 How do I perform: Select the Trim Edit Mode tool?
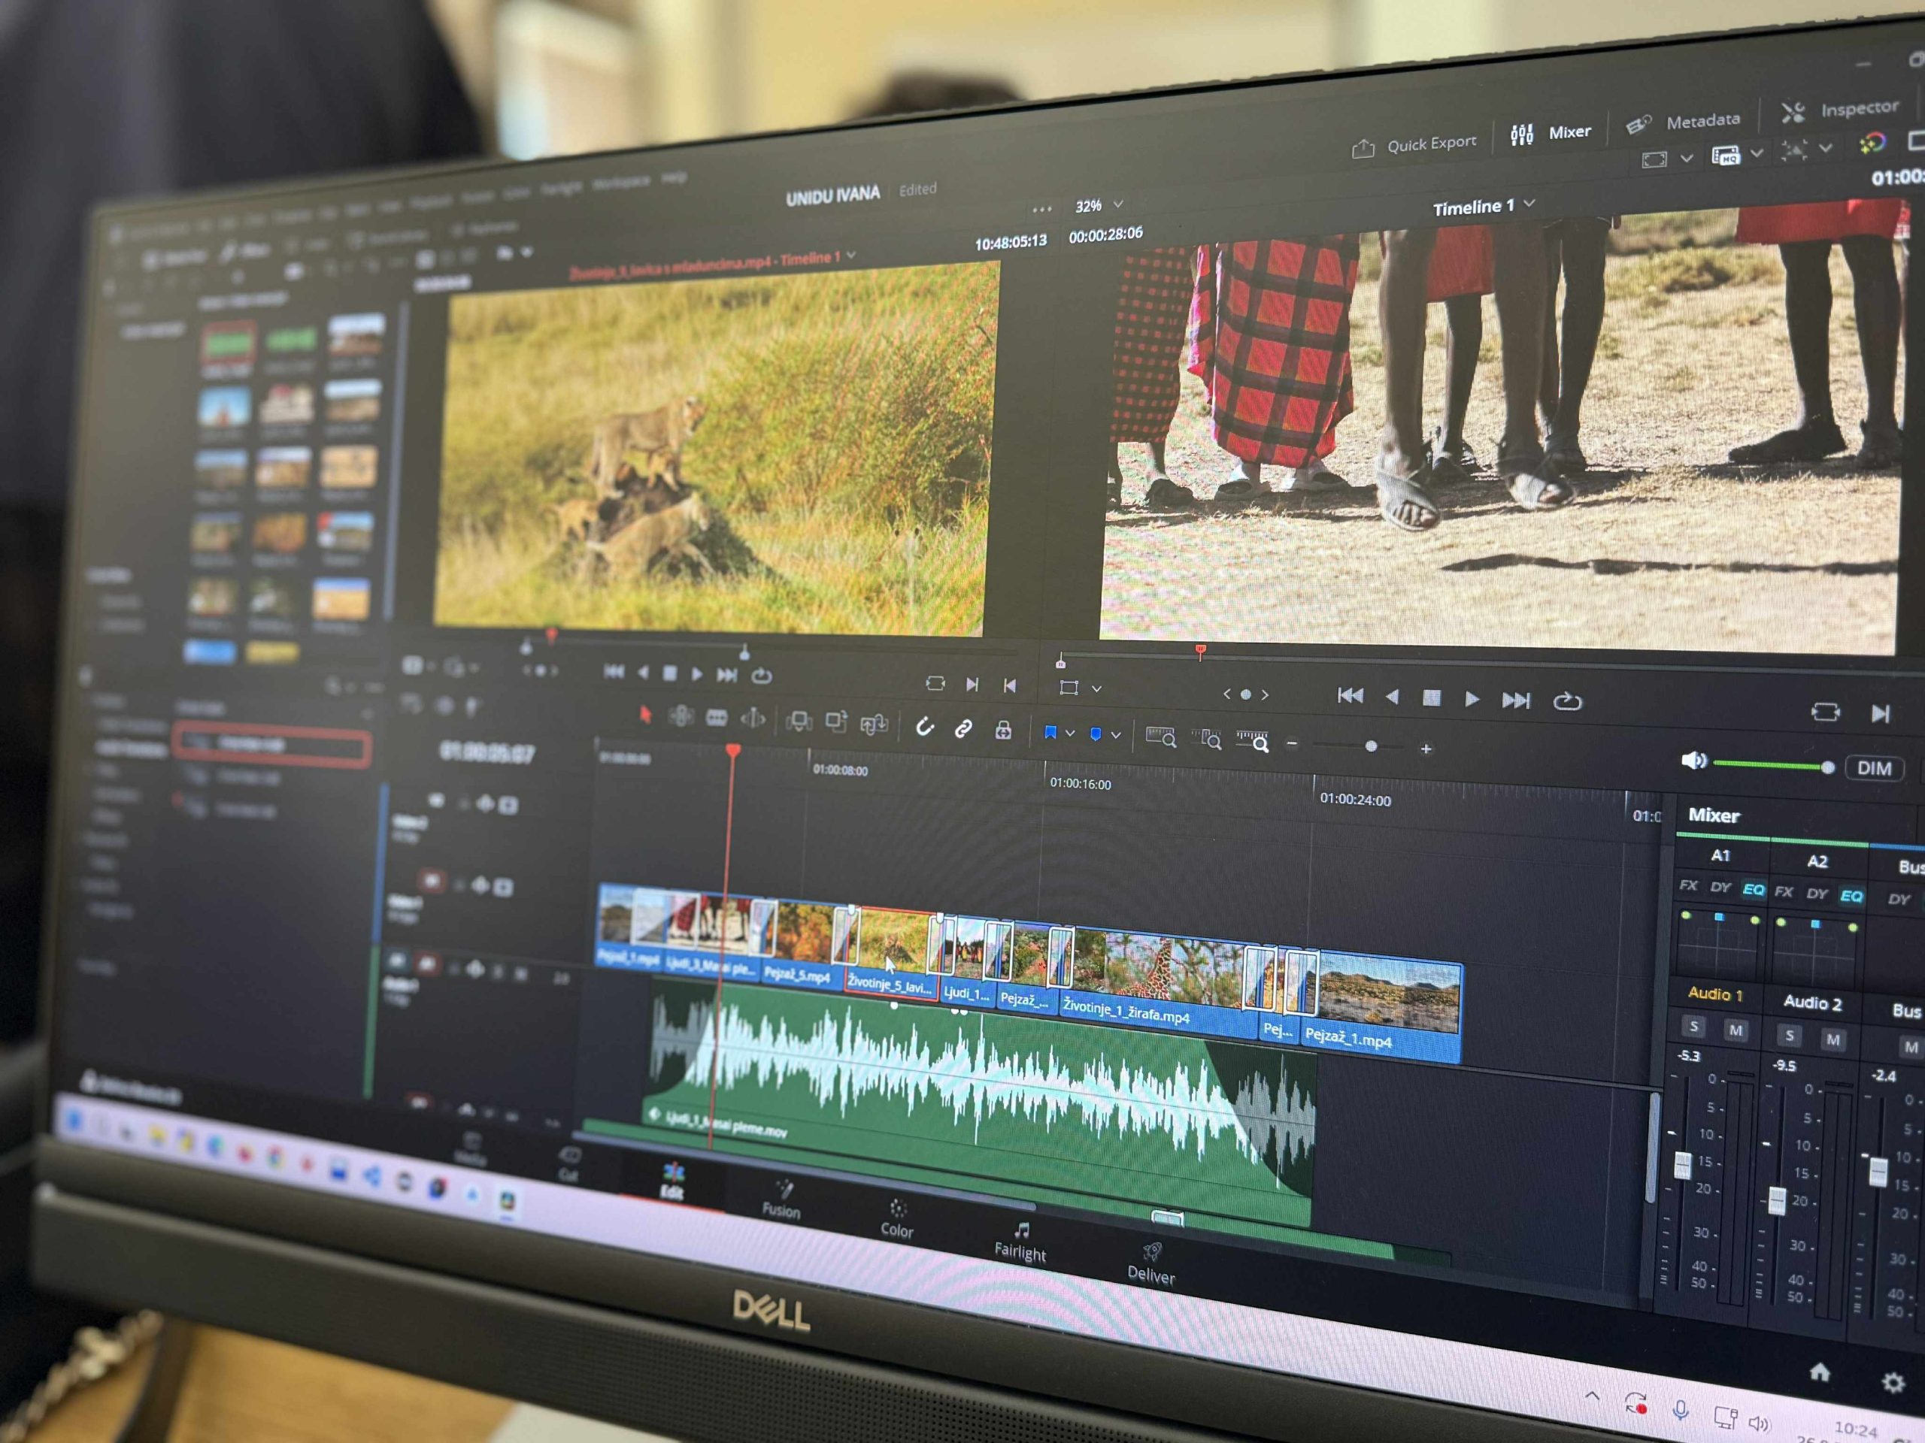point(681,717)
